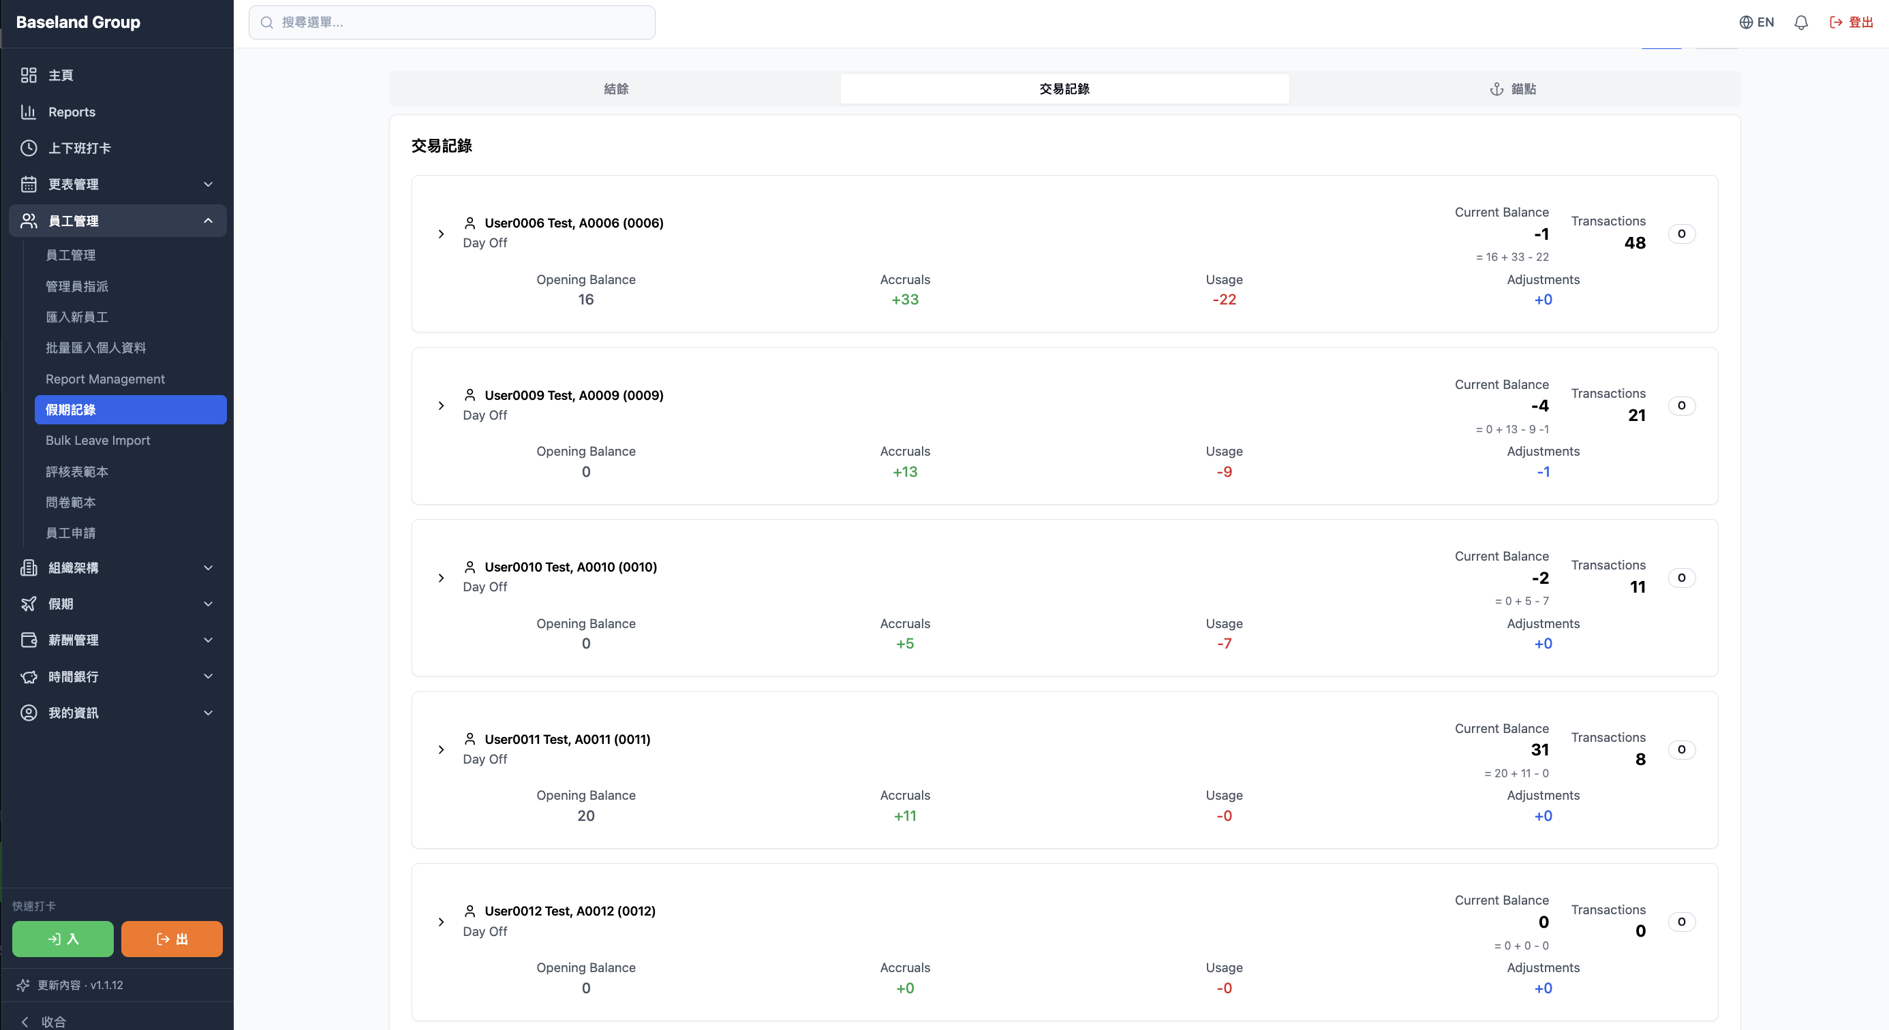Screen dimensions: 1889x1030
Task: Click the 0 badge on User0006 row
Action: (x=1681, y=234)
